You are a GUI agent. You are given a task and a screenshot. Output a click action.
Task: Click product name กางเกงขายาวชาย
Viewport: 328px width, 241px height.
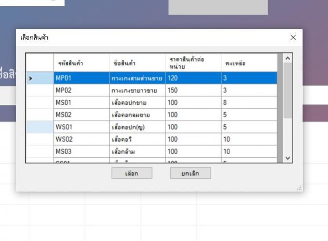click(x=137, y=90)
